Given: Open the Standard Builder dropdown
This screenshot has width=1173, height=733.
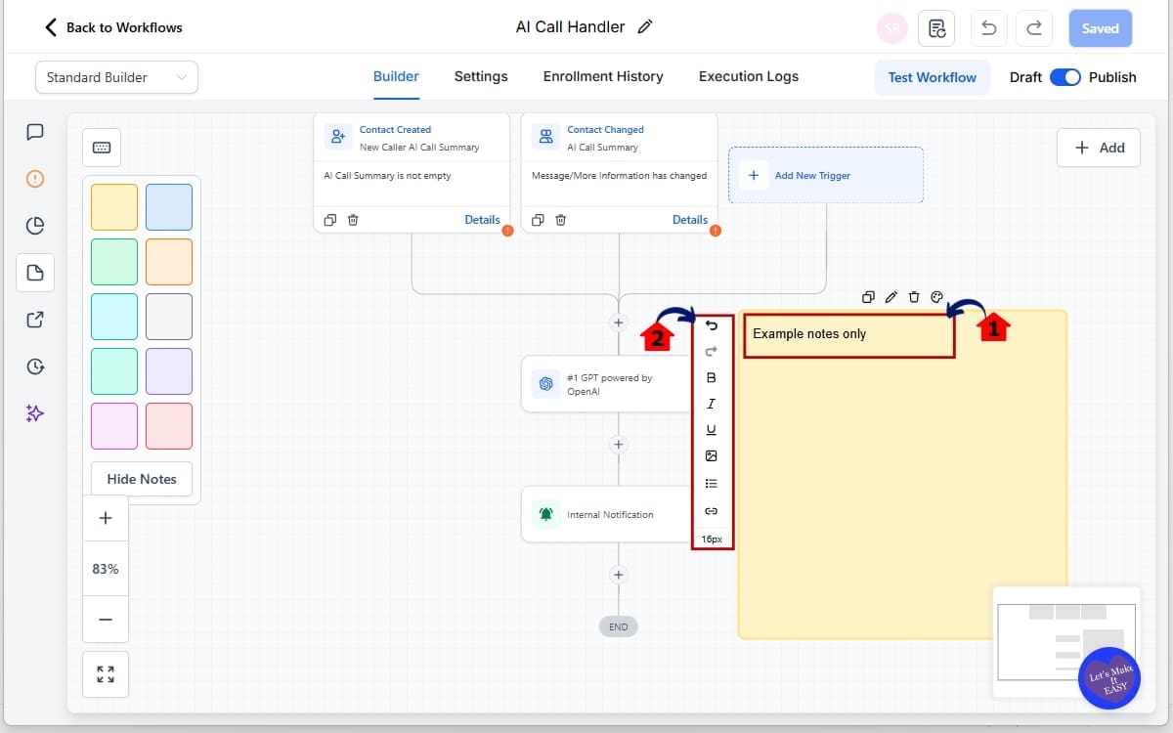Looking at the screenshot, I should pos(115,76).
